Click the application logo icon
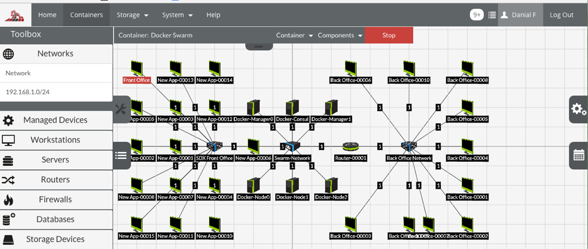 tap(15, 16)
